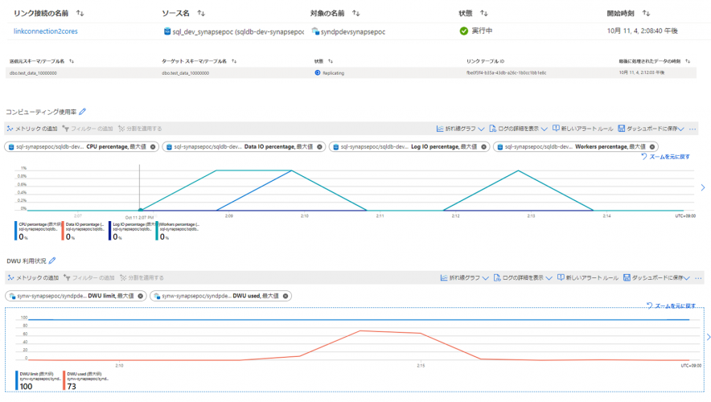Image resolution: width=711 pixels, height=402 pixels.
Task: Click the pencil icon beside コンピューティング使用率
Action: coord(82,112)
